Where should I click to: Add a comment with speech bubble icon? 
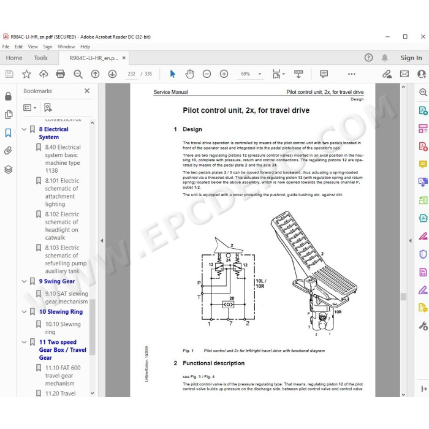[324, 74]
